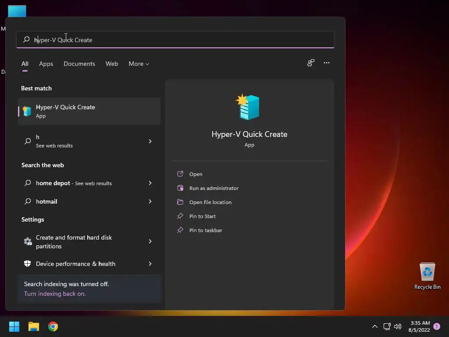This screenshot has width=449, height=337.
Task: Select the 'h' See web results entry
Action: [89, 141]
